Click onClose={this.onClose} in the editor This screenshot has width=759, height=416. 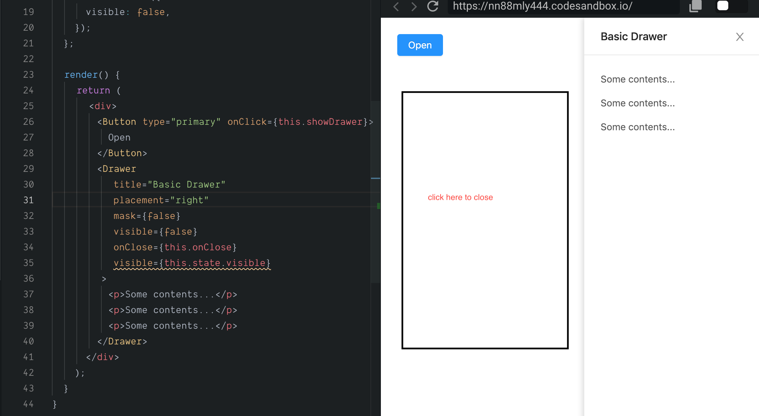(175, 247)
